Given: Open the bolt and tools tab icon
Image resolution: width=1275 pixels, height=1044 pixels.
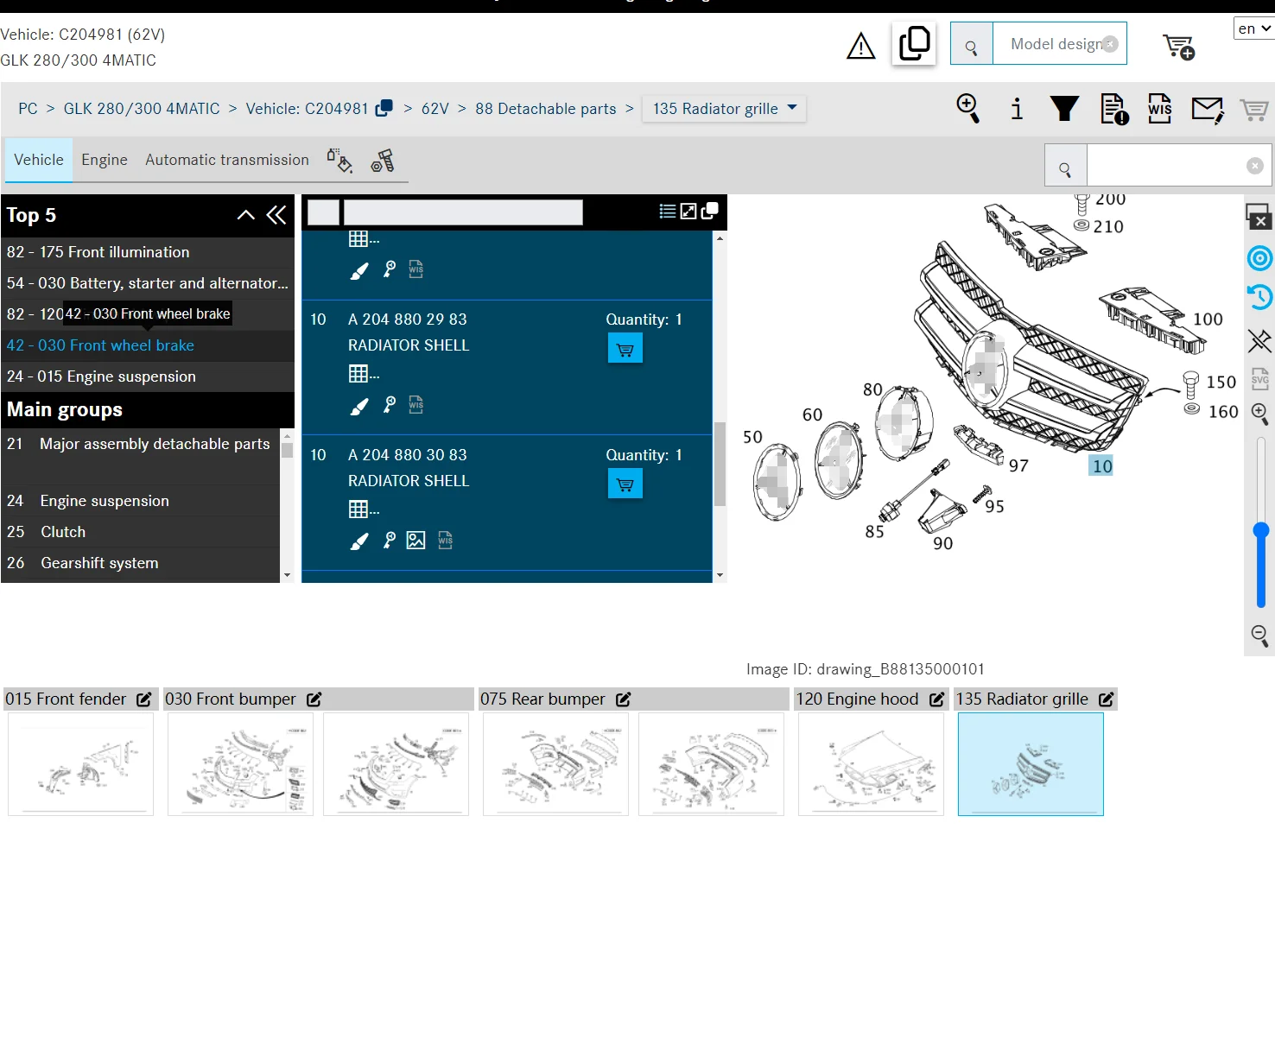Looking at the screenshot, I should pyautogui.click(x=382, y=160).
